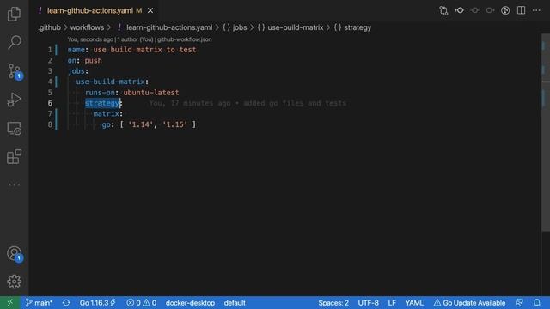Open the editor More Actions menu
Screen dimensions: 550x309
coord(536,10)
